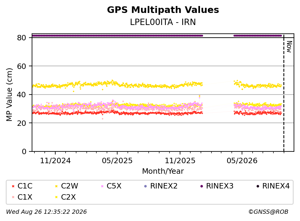Click the LPEL00ITA - IRN subtitle

coord(163,22)
